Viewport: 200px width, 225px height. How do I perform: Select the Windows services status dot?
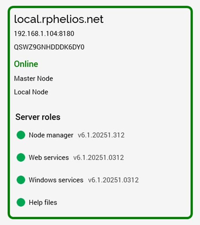[x=21, y=180]
